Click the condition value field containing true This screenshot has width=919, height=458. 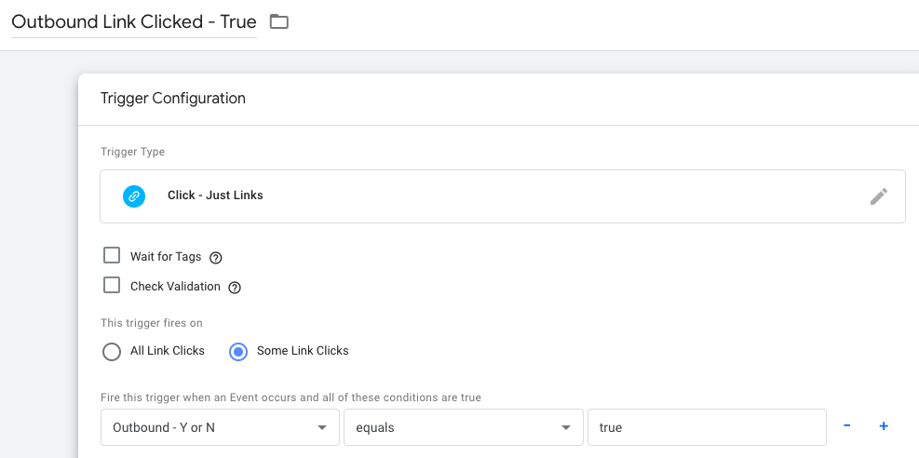pyautogui.click(x=706, y=427)
